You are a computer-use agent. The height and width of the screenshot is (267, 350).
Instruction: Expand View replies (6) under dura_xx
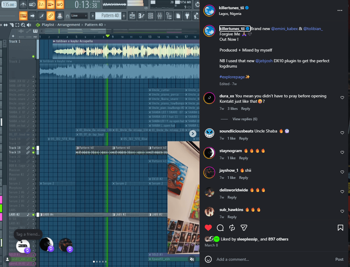[x=245, y=119]
